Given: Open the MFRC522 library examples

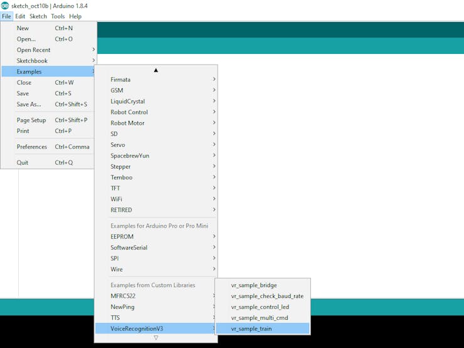Looking at the screenshot, I should point(156,296).
